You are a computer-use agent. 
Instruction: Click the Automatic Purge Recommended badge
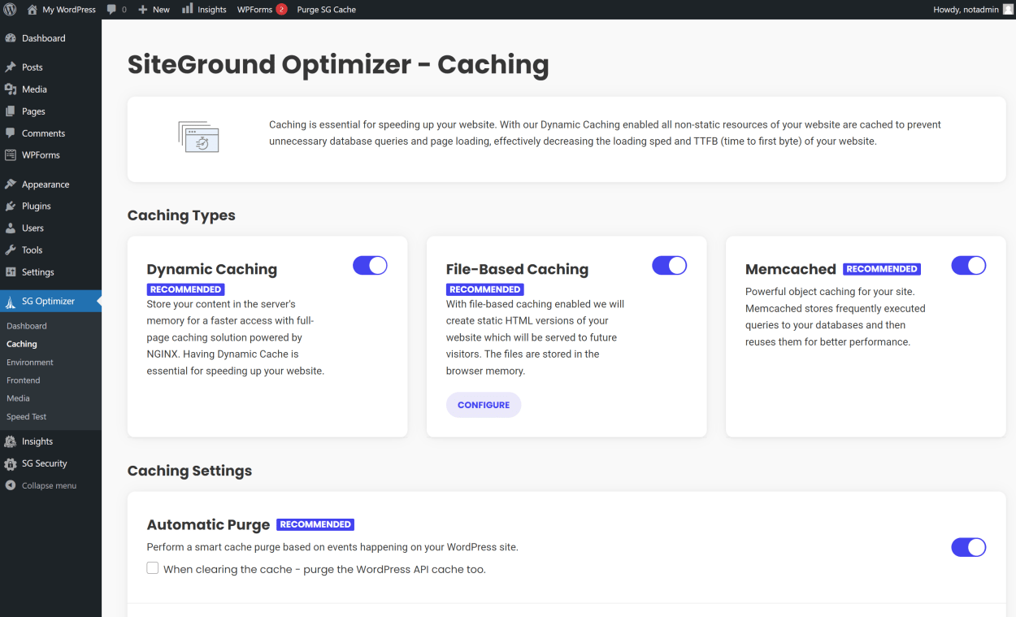click(x=315, y=524)
